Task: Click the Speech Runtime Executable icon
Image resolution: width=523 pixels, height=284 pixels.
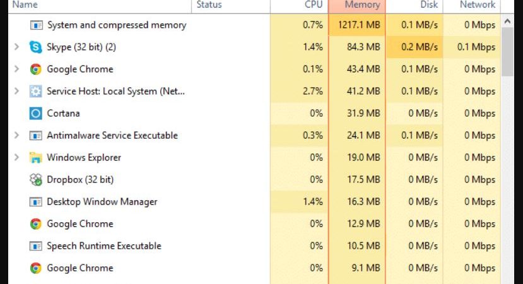Action: [x=35, y=246]
